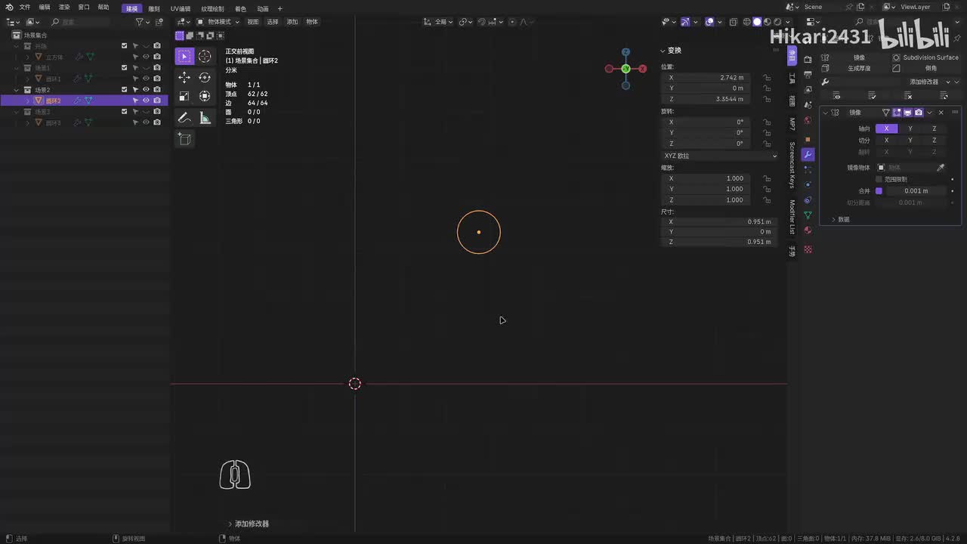
Task: Uncheck the 合并 merge checkbox
Action: pyautogui.click(x=879, y=191)
